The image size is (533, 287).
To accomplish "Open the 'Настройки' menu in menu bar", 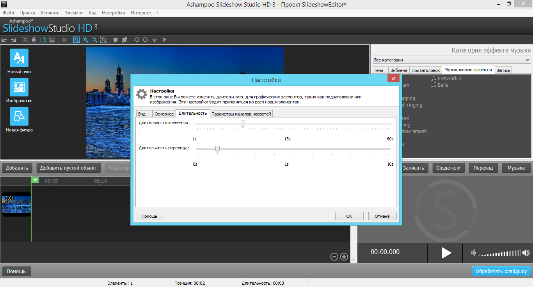I will 114,13.
